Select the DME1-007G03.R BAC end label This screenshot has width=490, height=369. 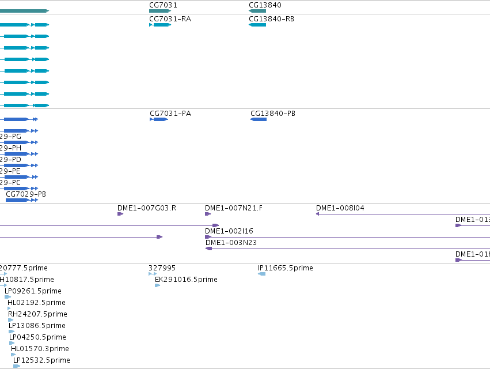click(x=147, y=208)
